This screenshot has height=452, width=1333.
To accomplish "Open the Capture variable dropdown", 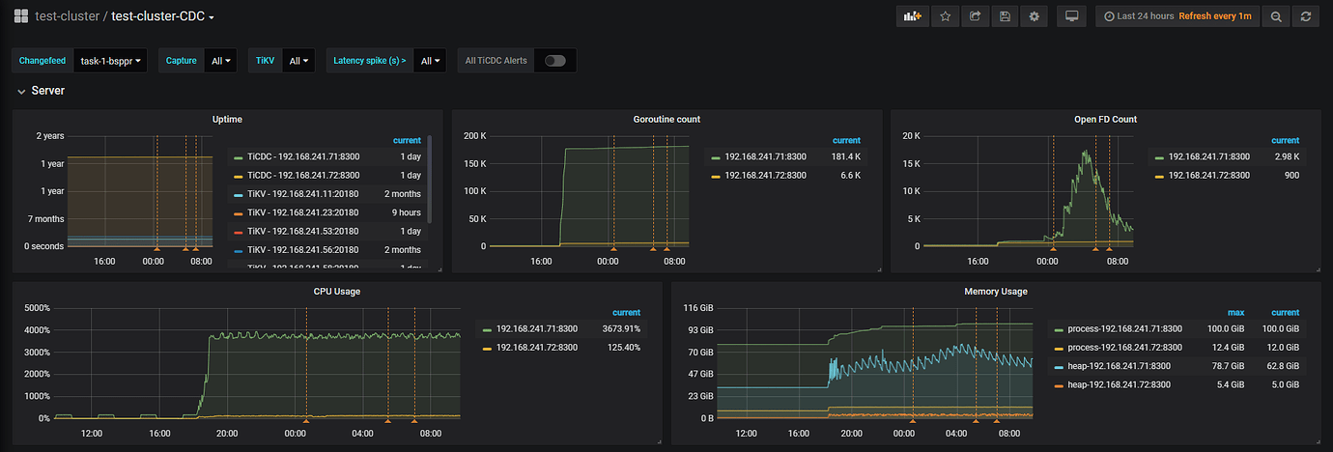I will [x=221, y=61].
